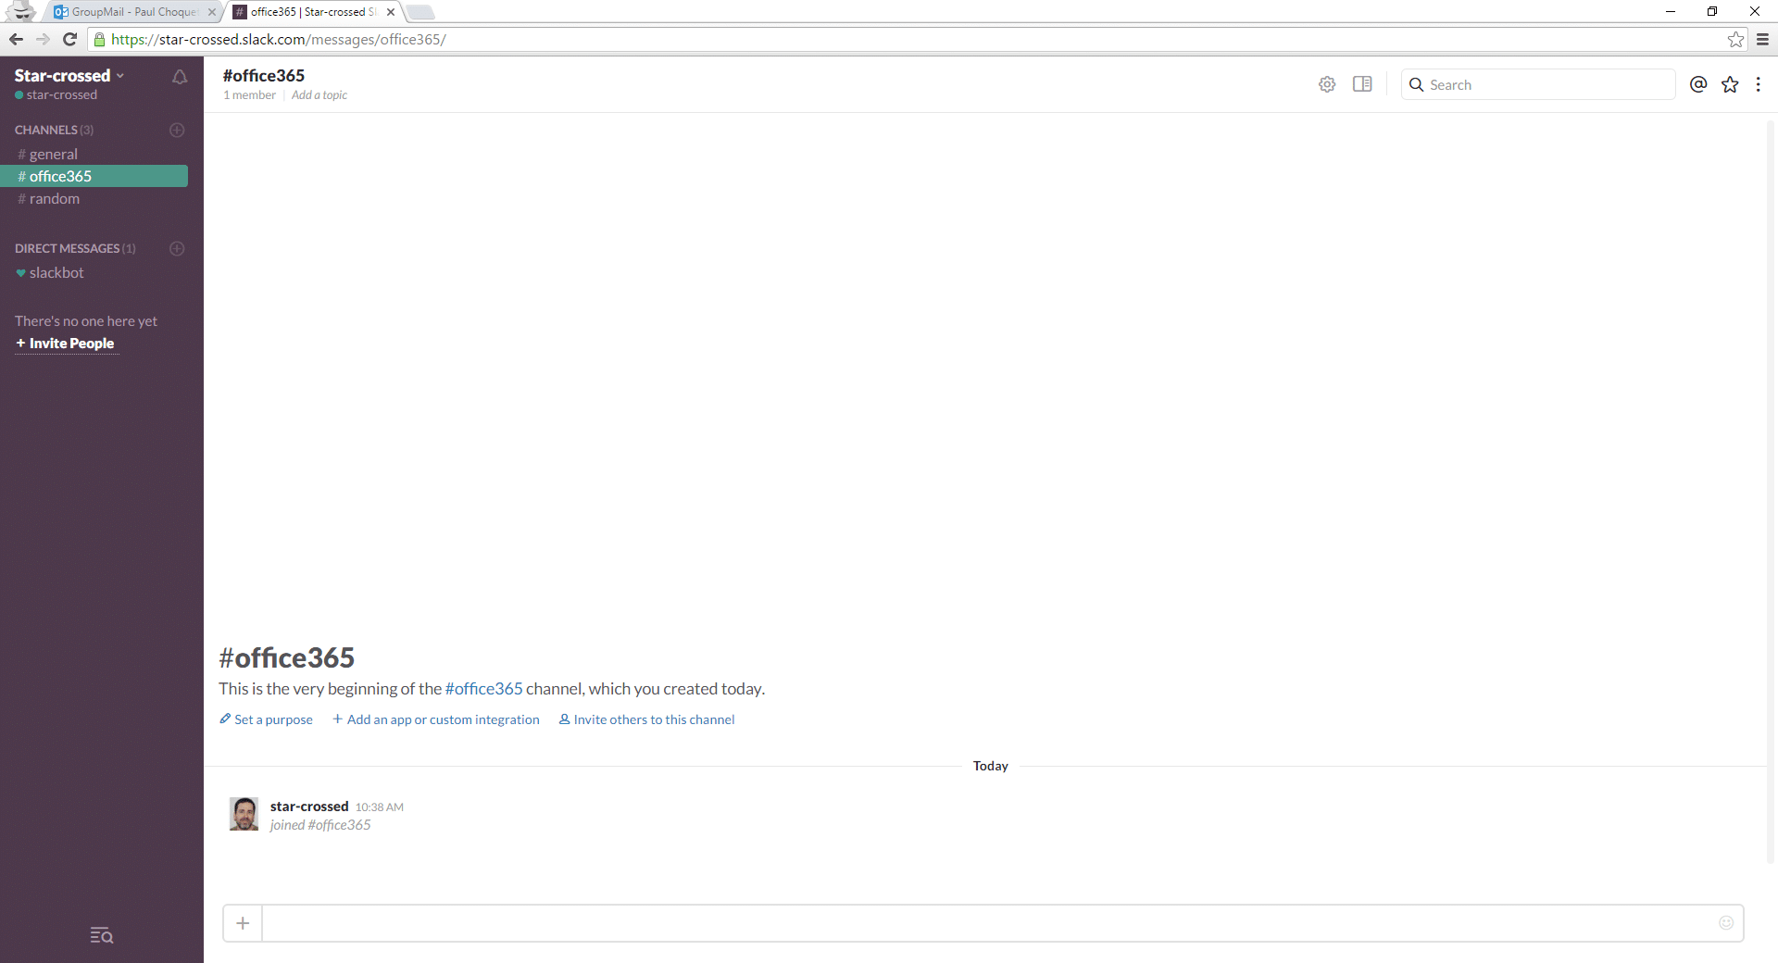
Task: Click the star-crossed presence status
Action: (x=56, y=95)
